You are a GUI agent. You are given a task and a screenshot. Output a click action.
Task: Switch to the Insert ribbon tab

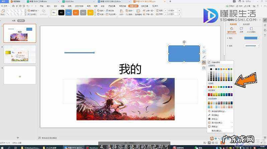pyautogui.click(x=48, y=6)
